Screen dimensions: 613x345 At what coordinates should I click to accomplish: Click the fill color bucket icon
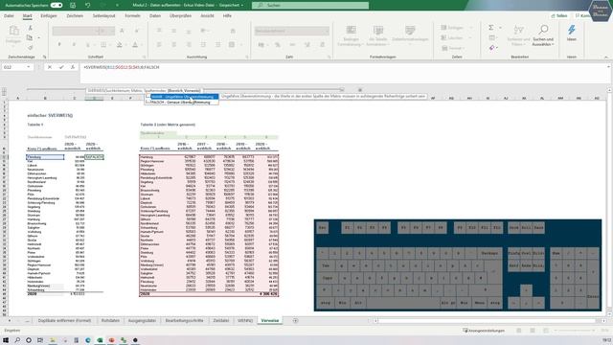(x=119, y=45)
